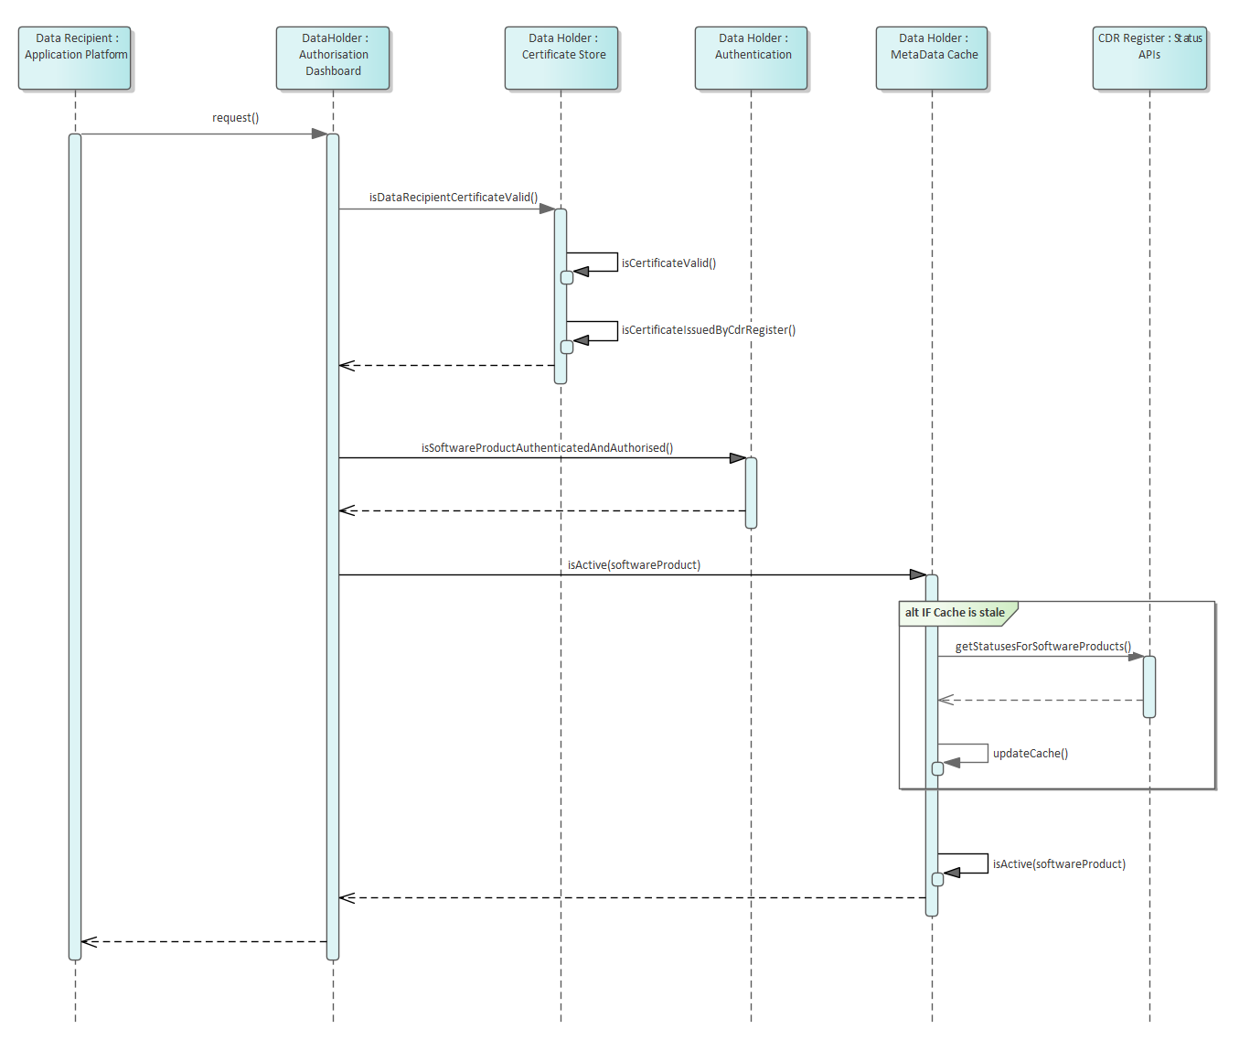Select the isSoftwareProductAuthenticatedAndAuthorised() message label
This screenshot has height=1040, width=1250.
click(547, 448)
